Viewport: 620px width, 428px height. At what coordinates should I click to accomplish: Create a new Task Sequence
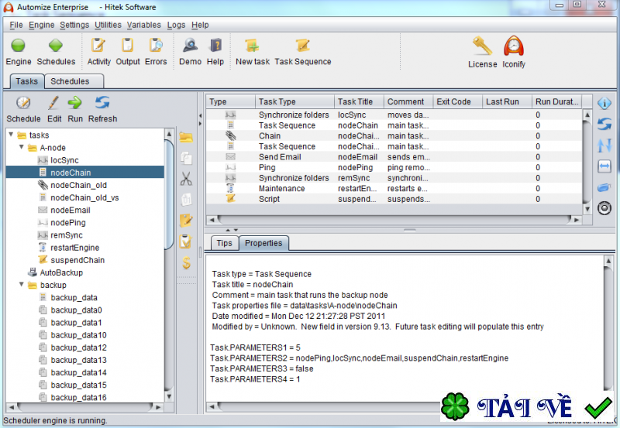302,46
